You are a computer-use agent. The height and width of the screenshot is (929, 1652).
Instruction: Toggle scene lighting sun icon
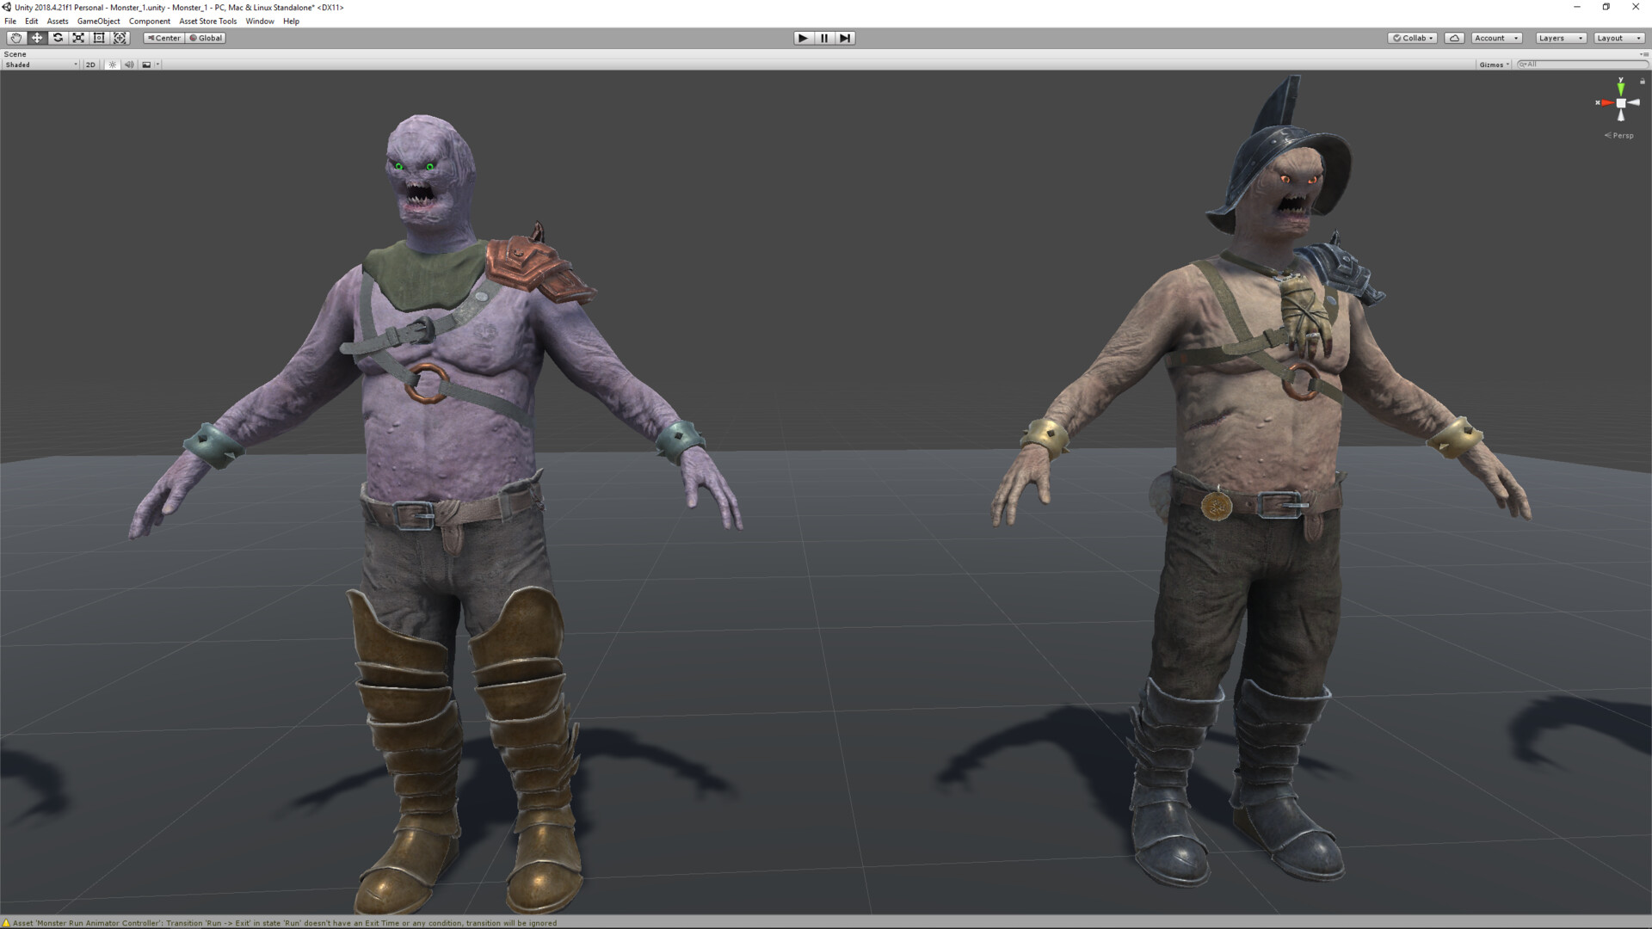112,65
